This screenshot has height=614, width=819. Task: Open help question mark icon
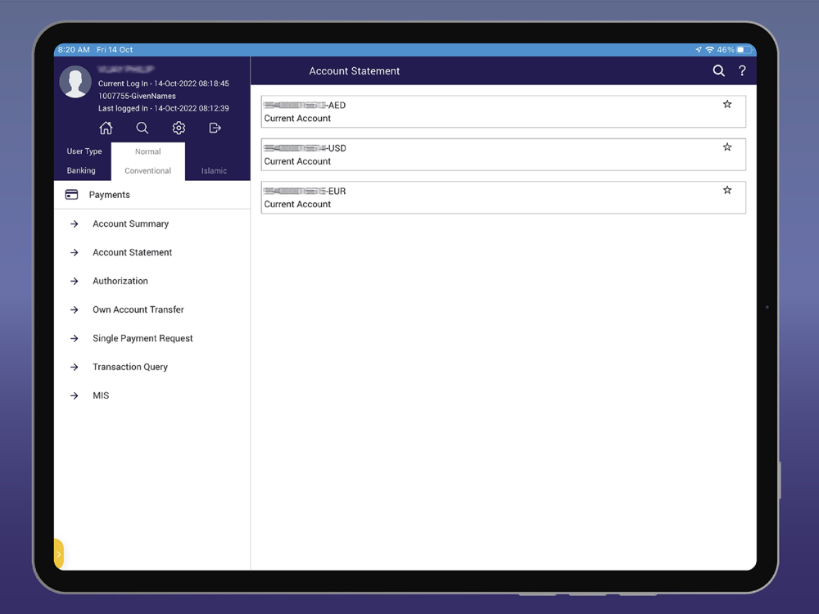click(742, 70)
